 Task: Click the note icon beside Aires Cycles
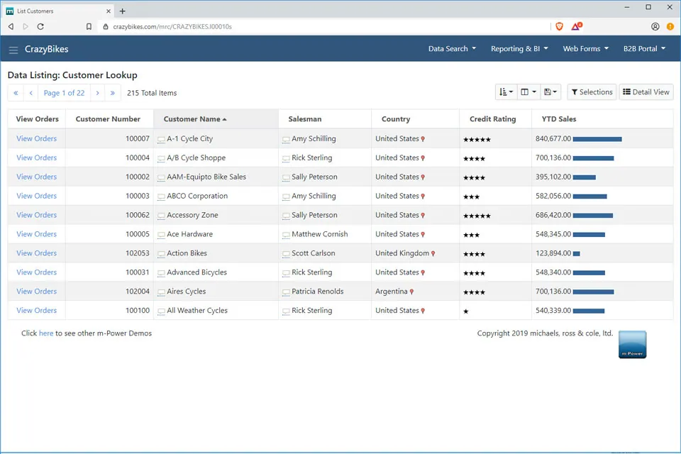[x=161, y=292]
